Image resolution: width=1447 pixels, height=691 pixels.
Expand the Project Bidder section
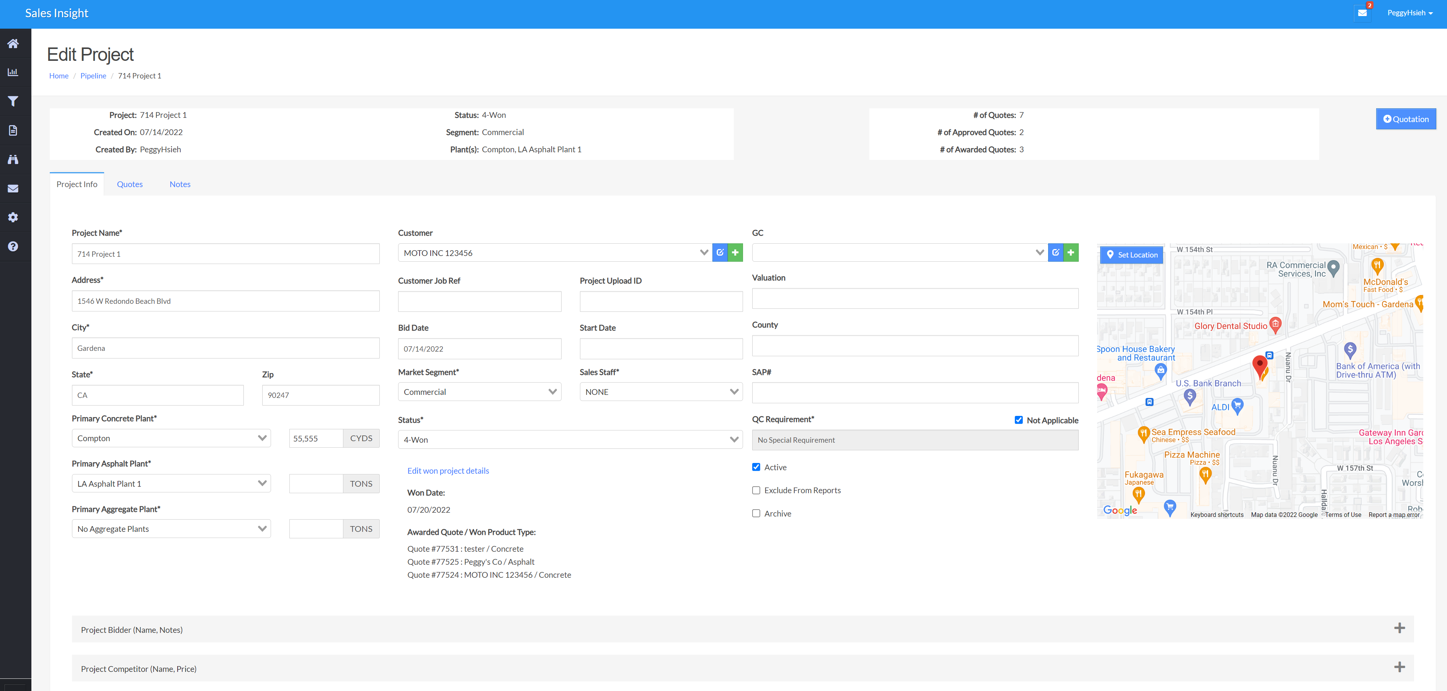1399,628
